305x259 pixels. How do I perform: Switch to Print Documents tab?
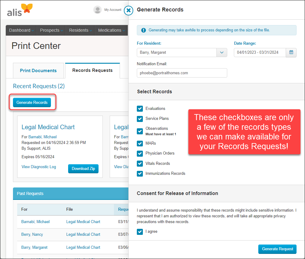pos(38,71)
